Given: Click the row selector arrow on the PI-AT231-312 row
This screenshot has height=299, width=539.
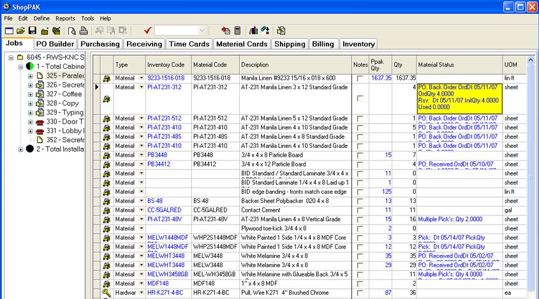Looking at the screenshot, I should coord(96,87).
